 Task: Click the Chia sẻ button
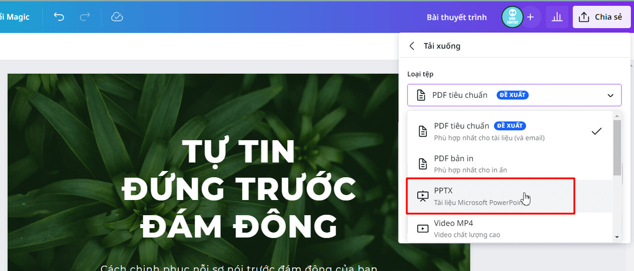602,17
